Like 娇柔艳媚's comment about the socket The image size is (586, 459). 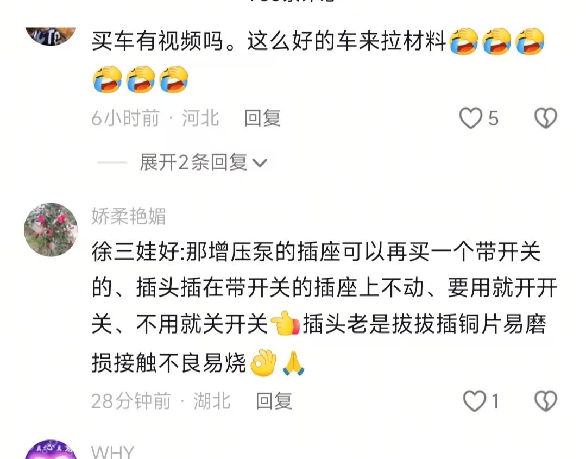474,401
